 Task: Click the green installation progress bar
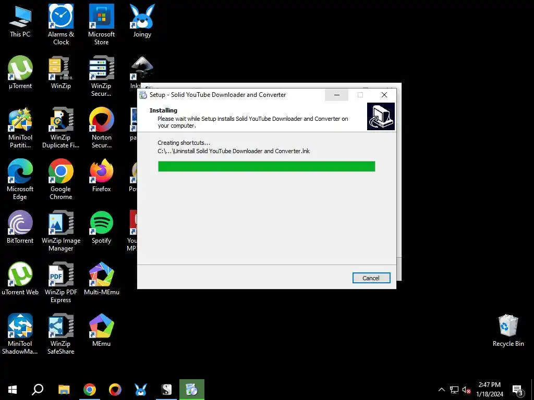266,166
